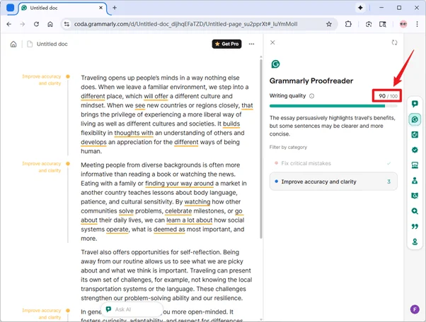Open the browser extensions puzzle icon
This screenshot has height=322, width=426.
[348, 24]
